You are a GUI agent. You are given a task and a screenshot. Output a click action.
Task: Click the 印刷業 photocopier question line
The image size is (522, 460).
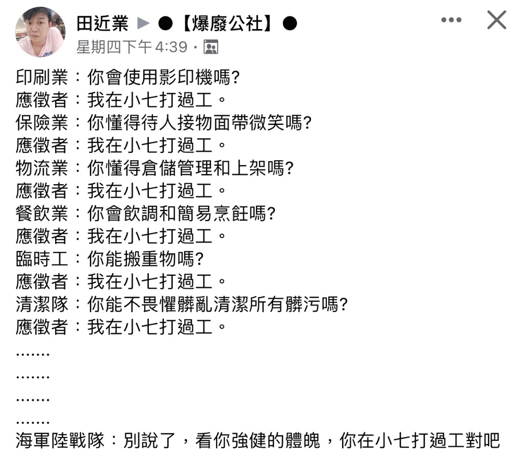pyautogui.click(x=127, y=78)
